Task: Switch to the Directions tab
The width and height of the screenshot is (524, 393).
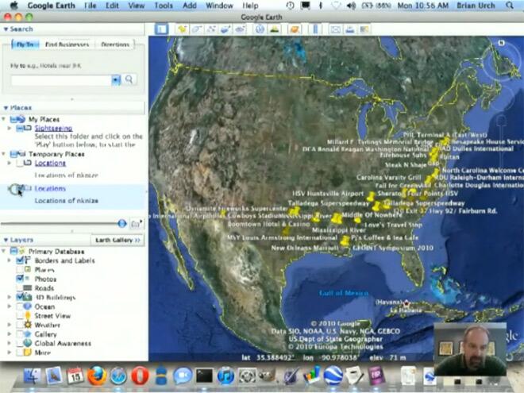Action: [115, 45]
